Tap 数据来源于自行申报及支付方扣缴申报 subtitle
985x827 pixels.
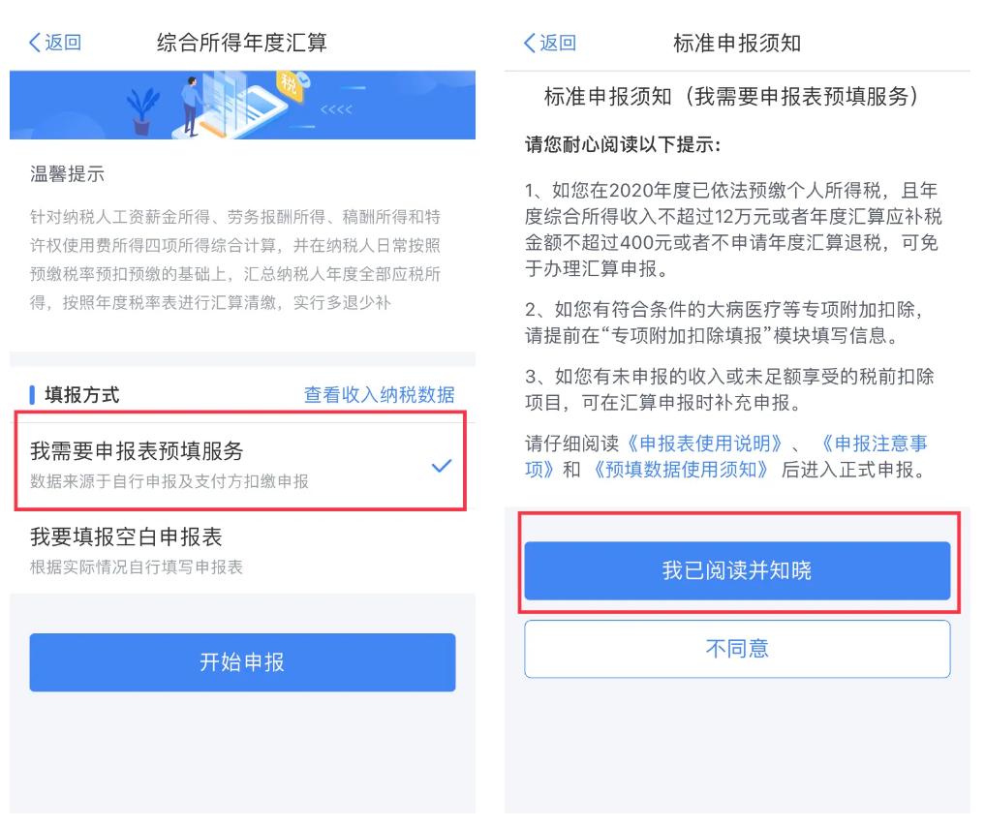pos(169,481)
